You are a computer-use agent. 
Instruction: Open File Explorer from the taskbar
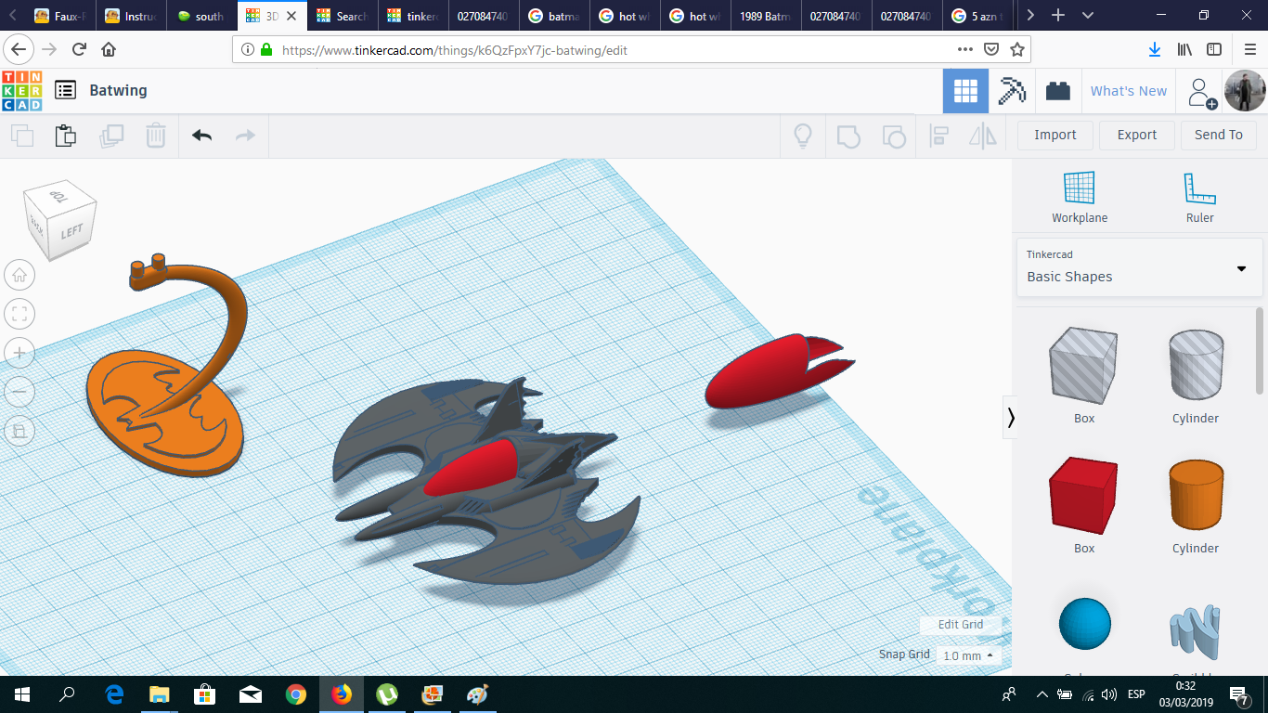(x=160, y=694)
